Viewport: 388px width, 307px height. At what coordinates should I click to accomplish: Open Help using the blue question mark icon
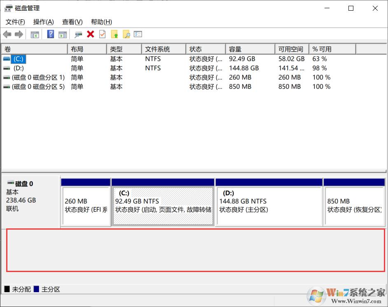[50, 34]
